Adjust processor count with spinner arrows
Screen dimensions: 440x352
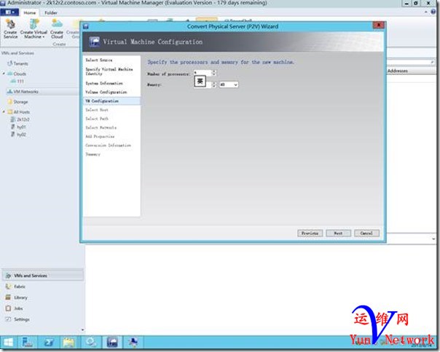(214, 73)
